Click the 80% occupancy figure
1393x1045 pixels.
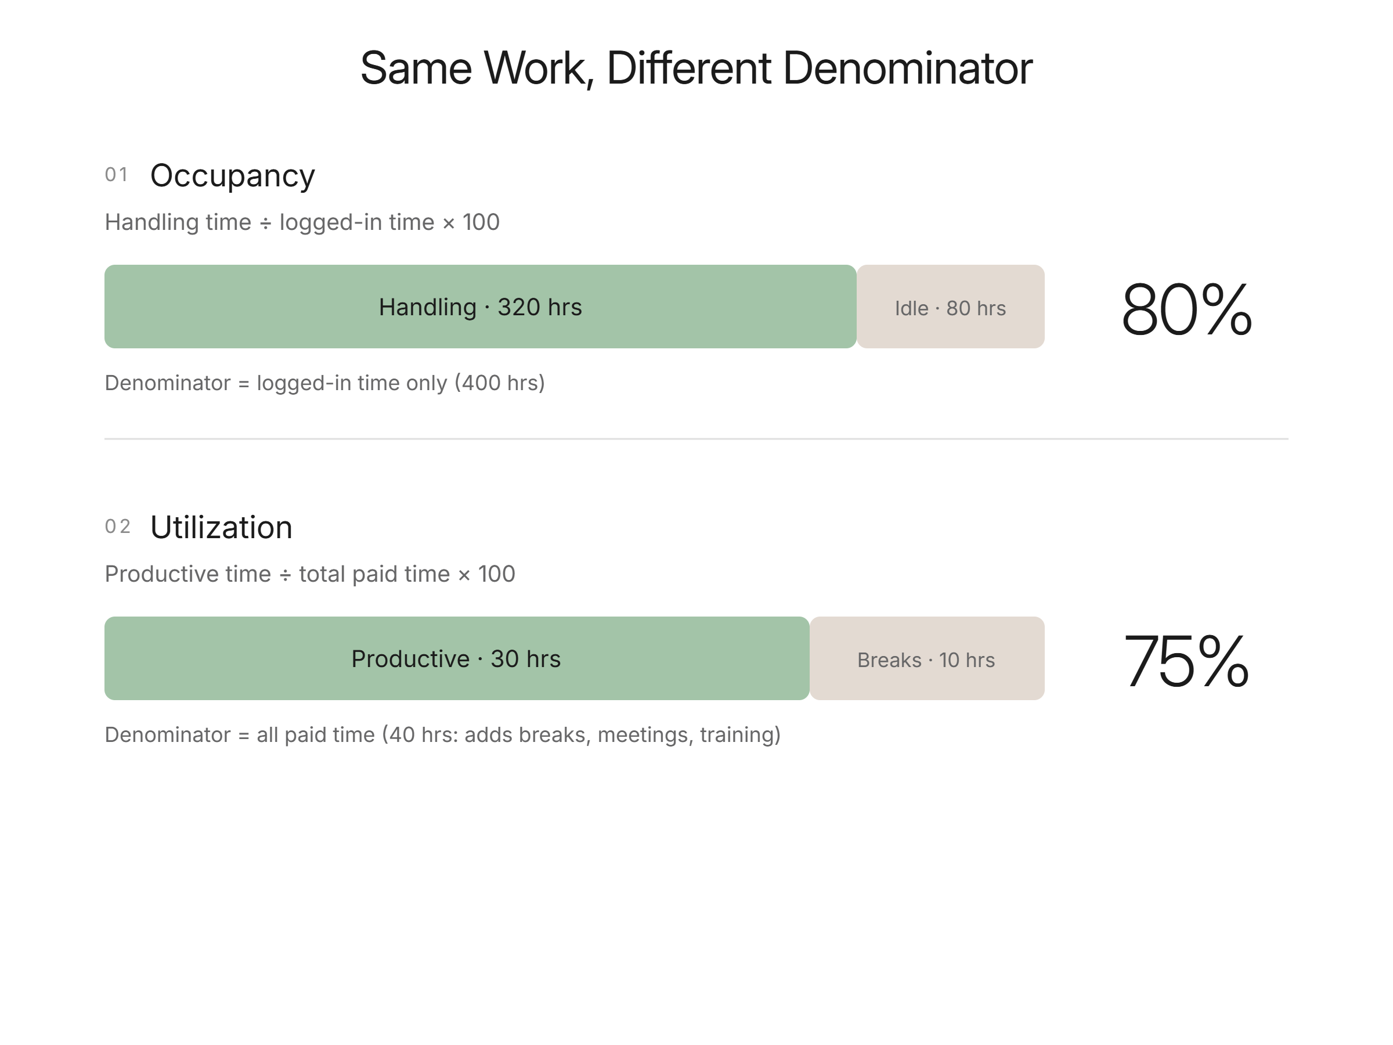coord(1186,309)
